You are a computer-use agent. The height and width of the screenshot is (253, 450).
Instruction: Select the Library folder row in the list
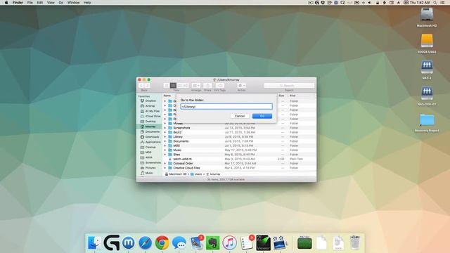[239, 137]
